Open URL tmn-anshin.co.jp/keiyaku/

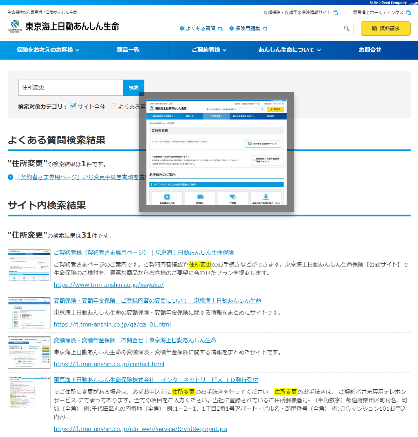pyautogui.click(x=109, y=285)
